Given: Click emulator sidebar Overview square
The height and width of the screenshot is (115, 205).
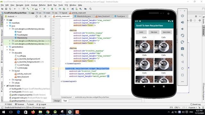Looking at the screenshot, I should point(182,75).
